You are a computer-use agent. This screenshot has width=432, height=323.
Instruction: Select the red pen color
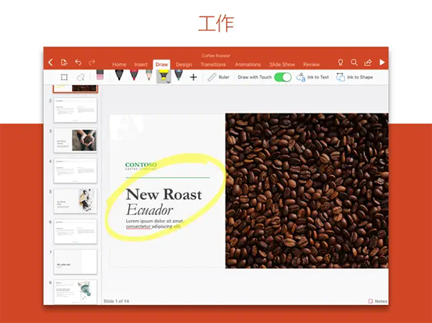(133, 76)
